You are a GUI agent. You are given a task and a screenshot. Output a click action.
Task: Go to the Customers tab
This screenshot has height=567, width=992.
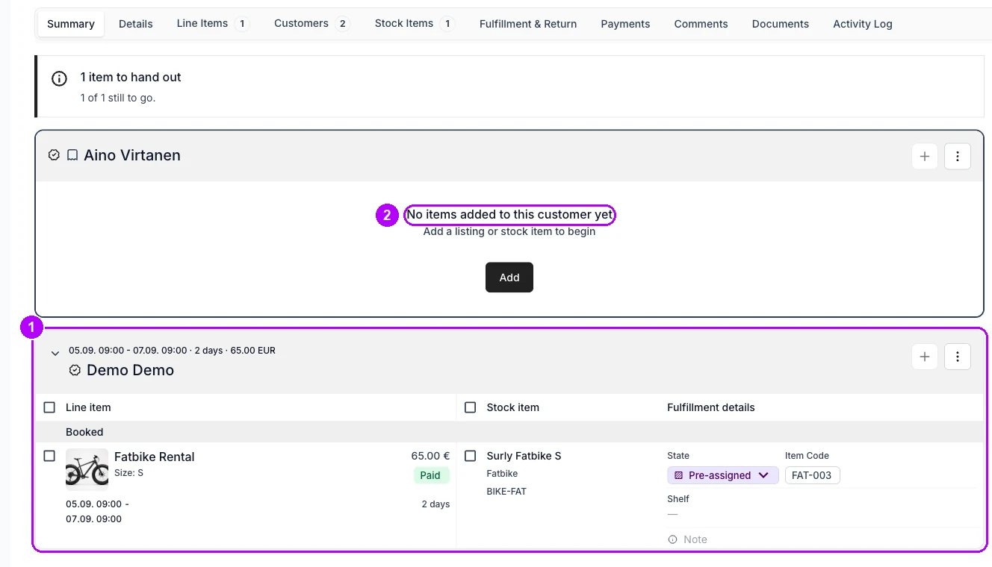(311, 24)
